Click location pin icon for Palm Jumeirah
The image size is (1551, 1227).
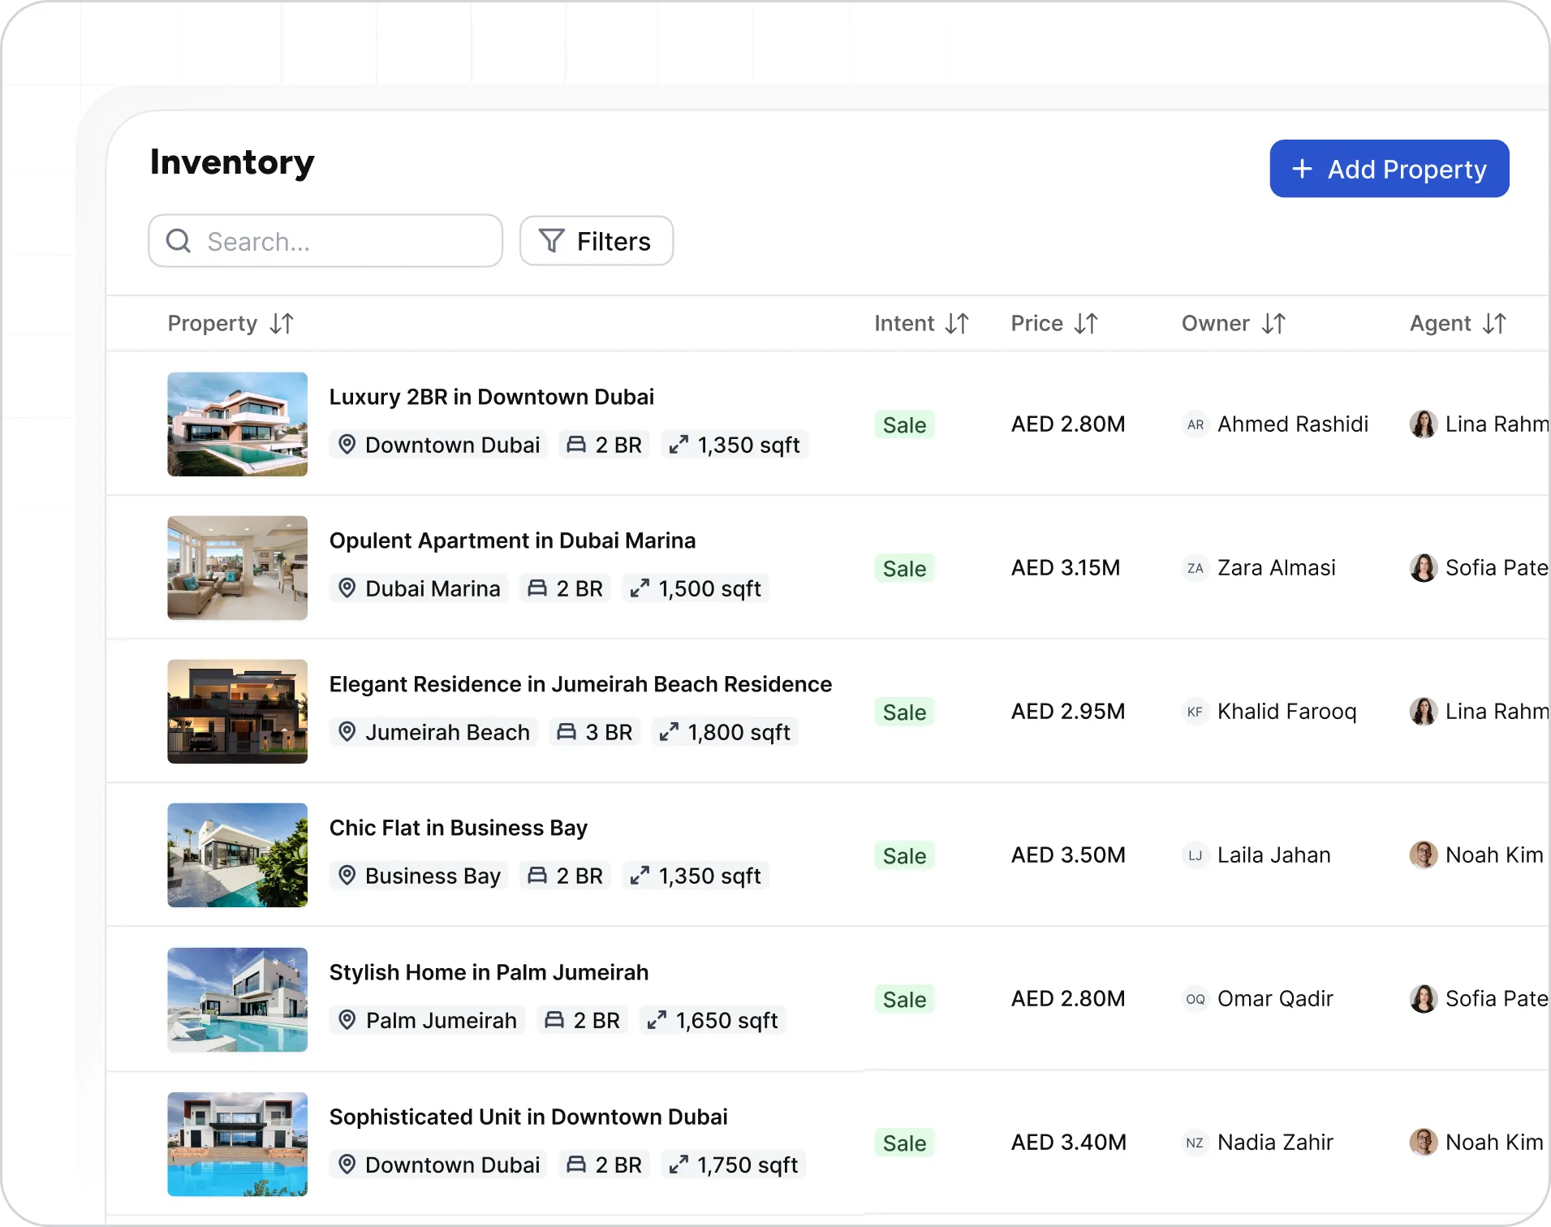coord(347,1020)
